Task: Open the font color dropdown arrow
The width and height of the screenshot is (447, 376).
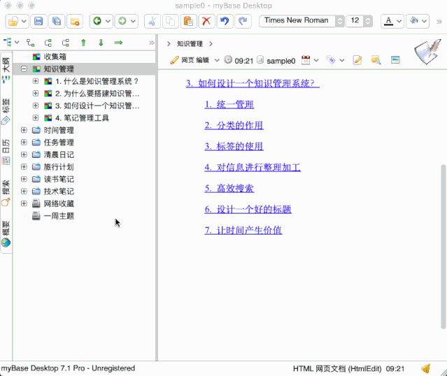Action: pos(399,21)
